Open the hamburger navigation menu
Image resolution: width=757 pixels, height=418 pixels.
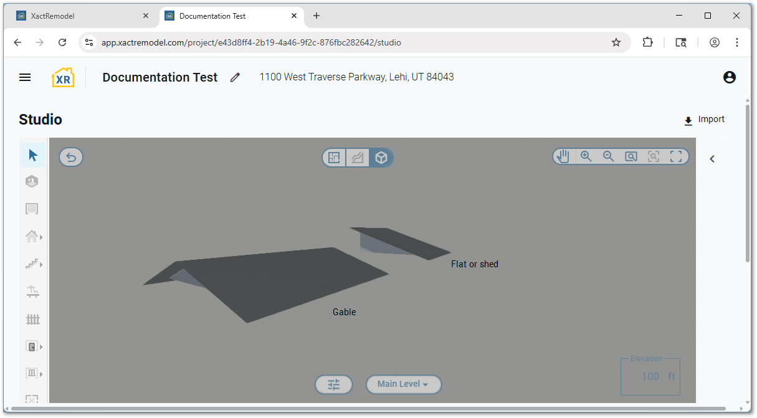point(25,77)
